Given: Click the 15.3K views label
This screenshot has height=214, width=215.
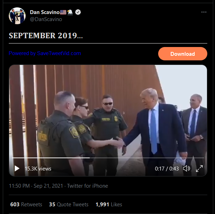Looking at the screenshot, I should (x=38, y=169).
